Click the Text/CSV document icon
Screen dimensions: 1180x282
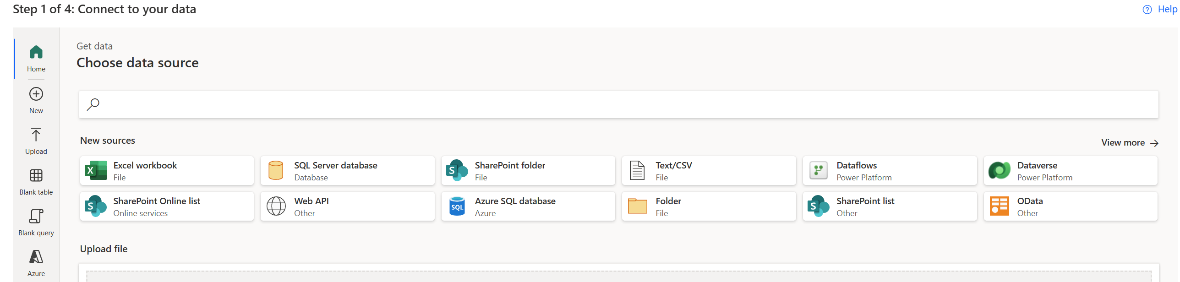[637, 171]
